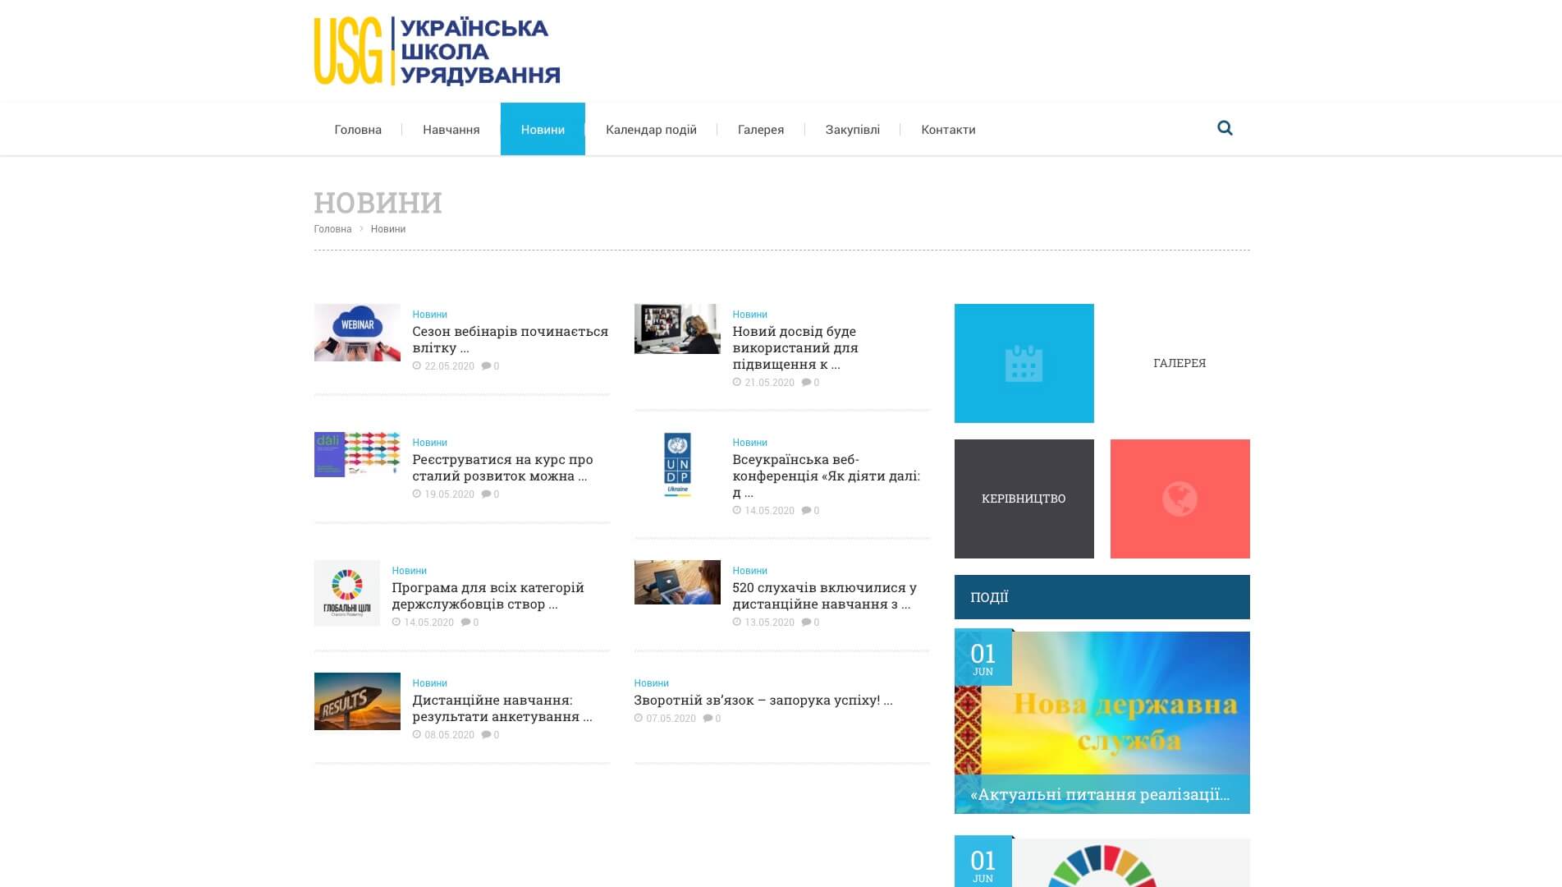Click comment count beside date 22.05.2020
1562x887 pixels.
[490, 366]
